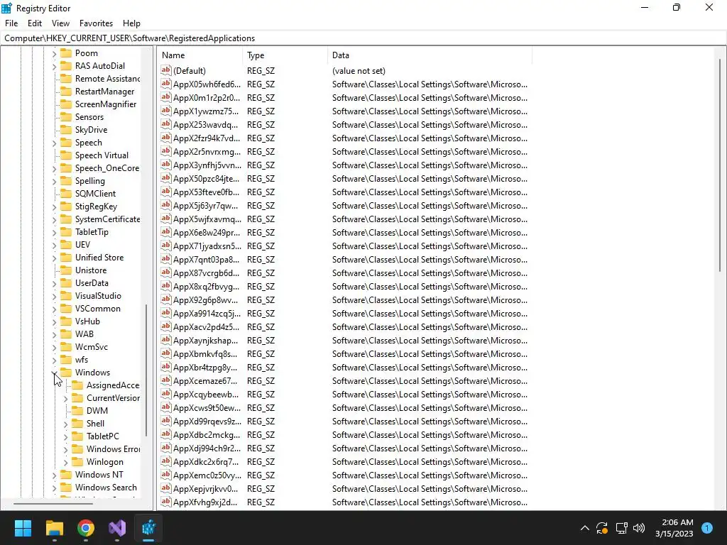Screen dimensions: 727x545
Task: Click Registry Editor taskbar icon
Action: pyautogui.click(x=149, y=528)
